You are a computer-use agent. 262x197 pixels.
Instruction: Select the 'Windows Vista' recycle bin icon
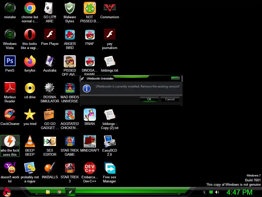pyautogui.click(x=10, y=35)
